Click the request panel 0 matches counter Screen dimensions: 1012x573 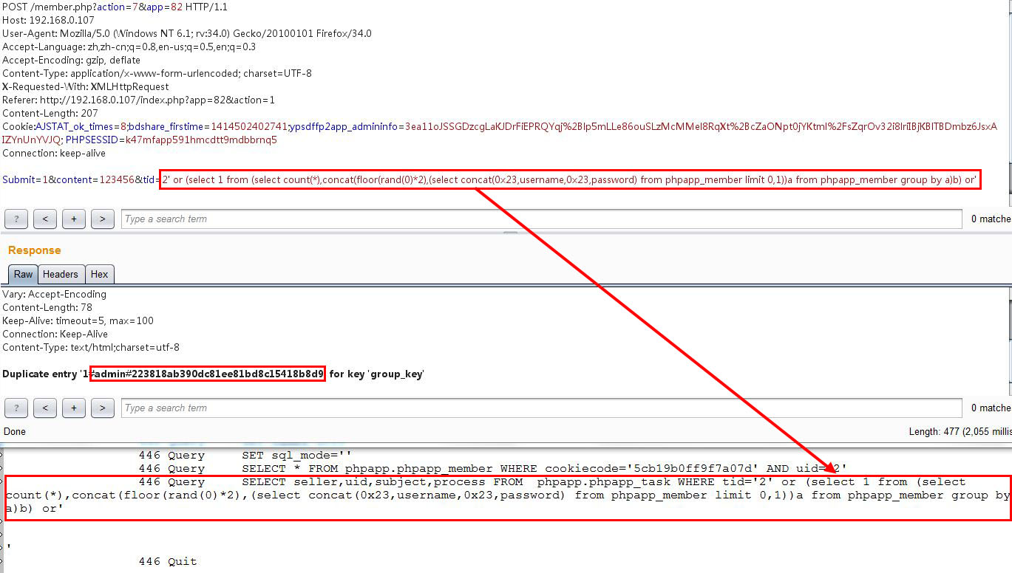(x=991, y=219)
